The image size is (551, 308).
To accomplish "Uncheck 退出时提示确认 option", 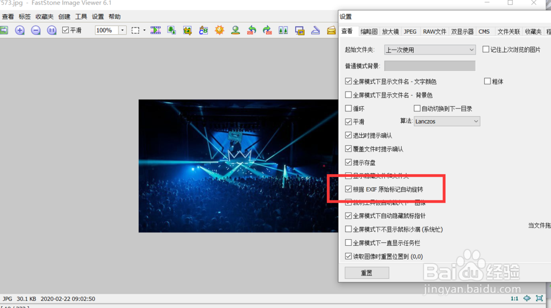I will 348,135.
